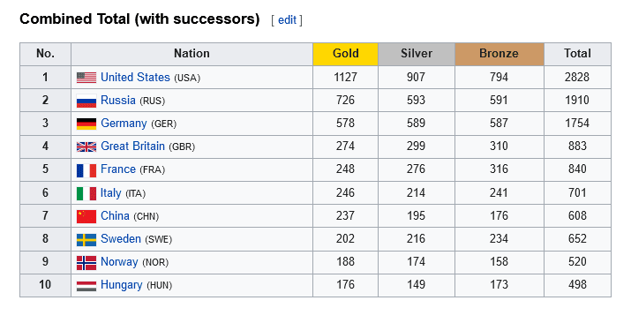
Task: Select the gray Silver column header
Action: [x=417, y=54]
